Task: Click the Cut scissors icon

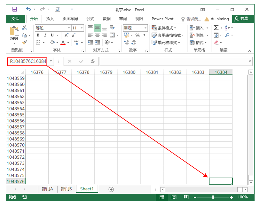Action: pyautogui.click(x=24, y=28)
